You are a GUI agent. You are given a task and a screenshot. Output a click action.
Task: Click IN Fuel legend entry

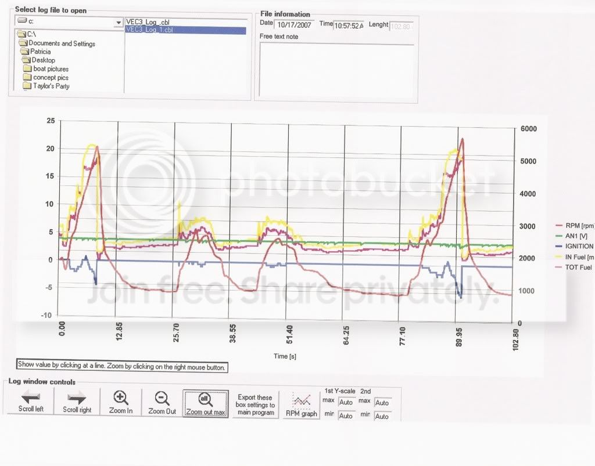575,257
